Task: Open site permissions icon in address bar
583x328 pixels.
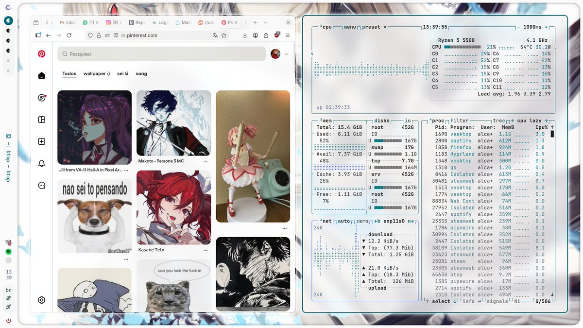Action: 107,35
